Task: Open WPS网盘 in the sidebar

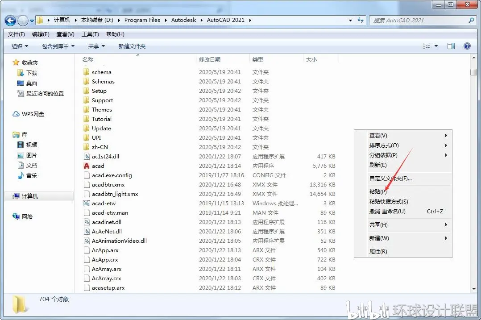Action: [x=33, y=114]
